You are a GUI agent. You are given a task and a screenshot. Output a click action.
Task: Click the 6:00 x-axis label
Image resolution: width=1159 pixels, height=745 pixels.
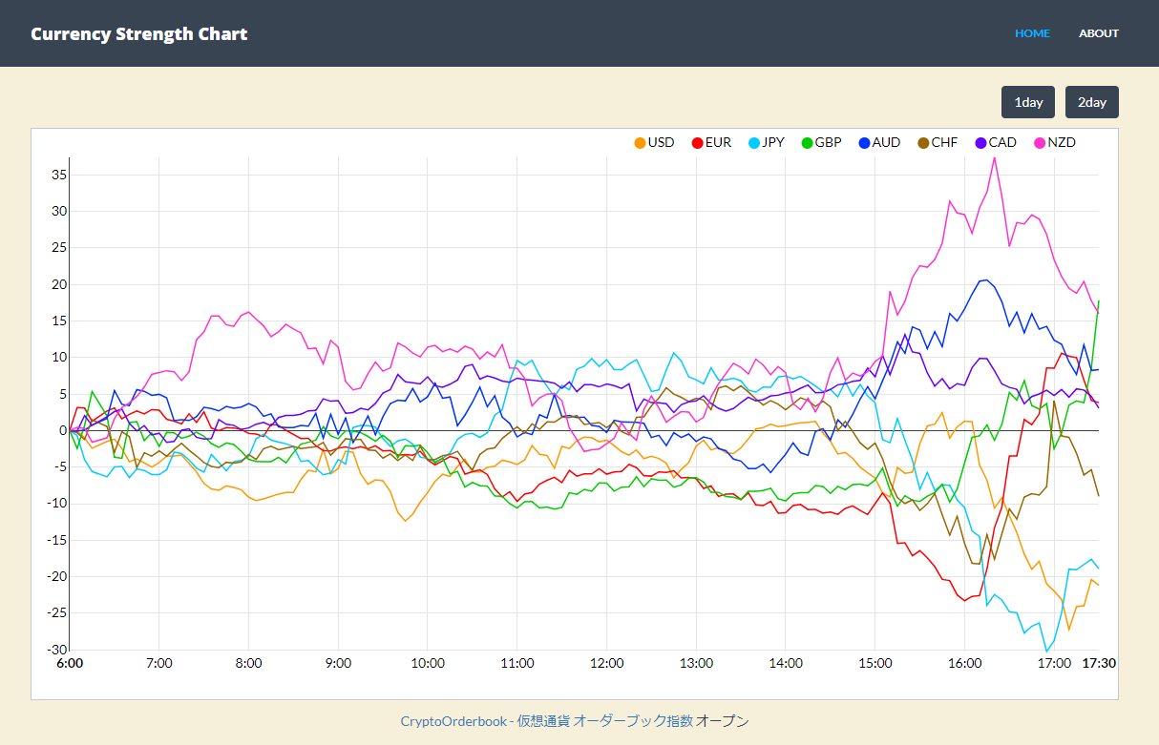pos(69,663)
